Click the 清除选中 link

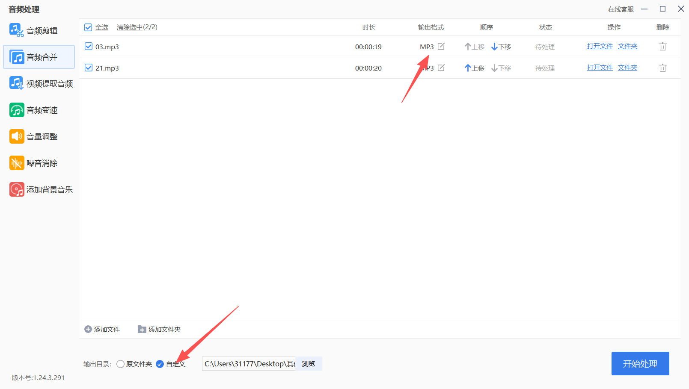tap(130, 27)
